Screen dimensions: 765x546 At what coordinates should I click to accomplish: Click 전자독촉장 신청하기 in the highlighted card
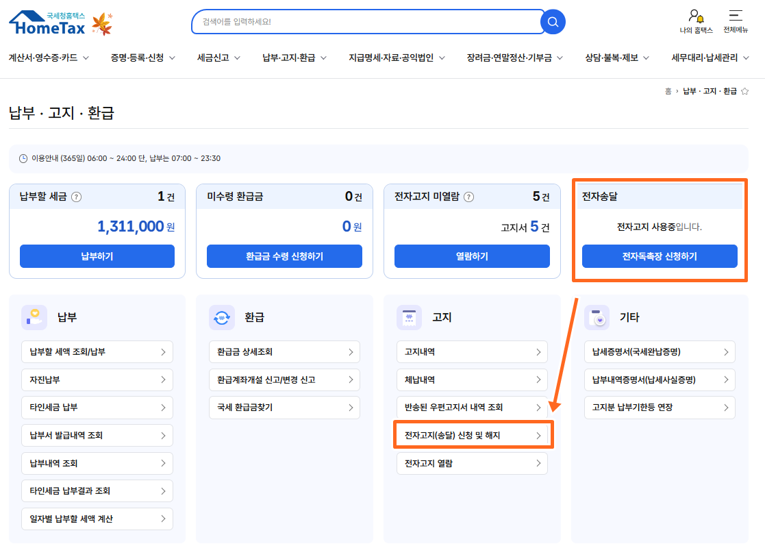pyautogui.click(x=659, y=256)
